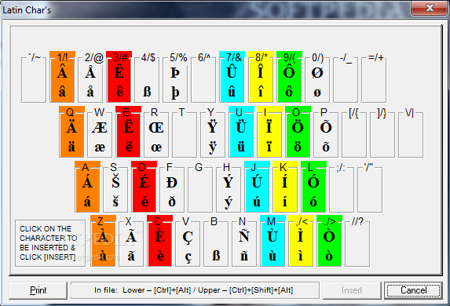Click the Cancel button
450x306 pixels.
pyautogui.click(x=413, y=290)
